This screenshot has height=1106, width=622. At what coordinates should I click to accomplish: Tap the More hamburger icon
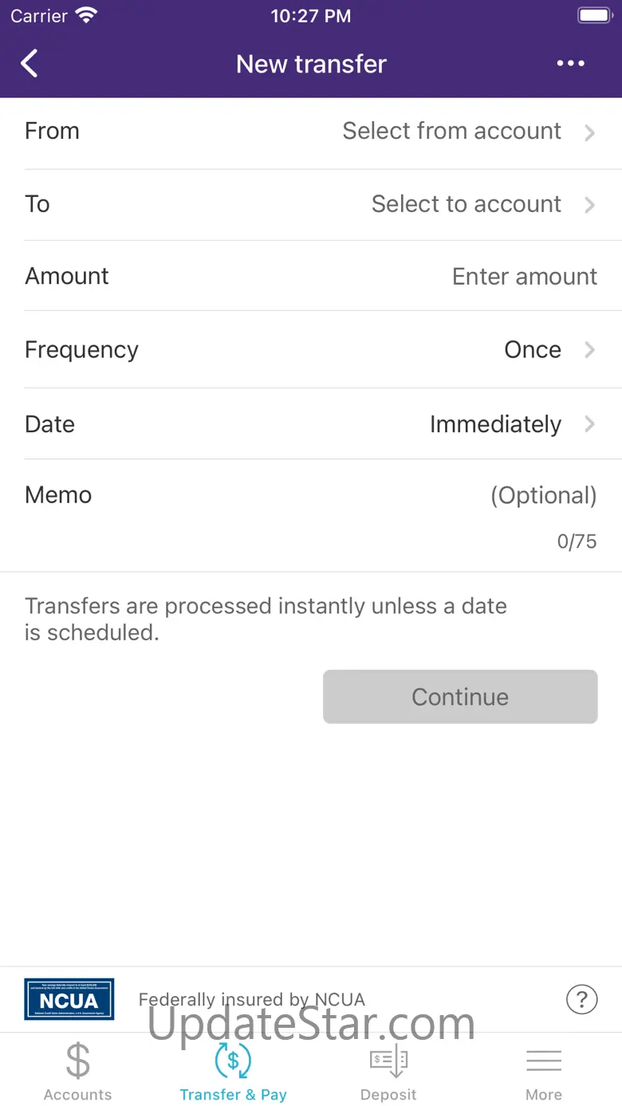click(x=544, y=1061)
